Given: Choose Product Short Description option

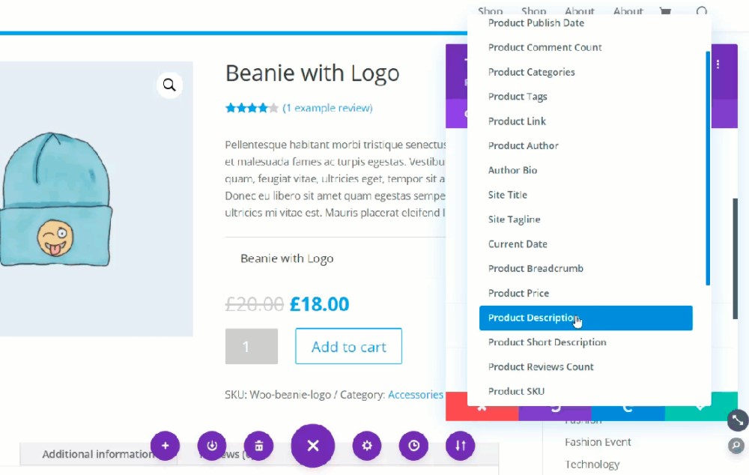Looking at the screenshot, I should (547, 342).
